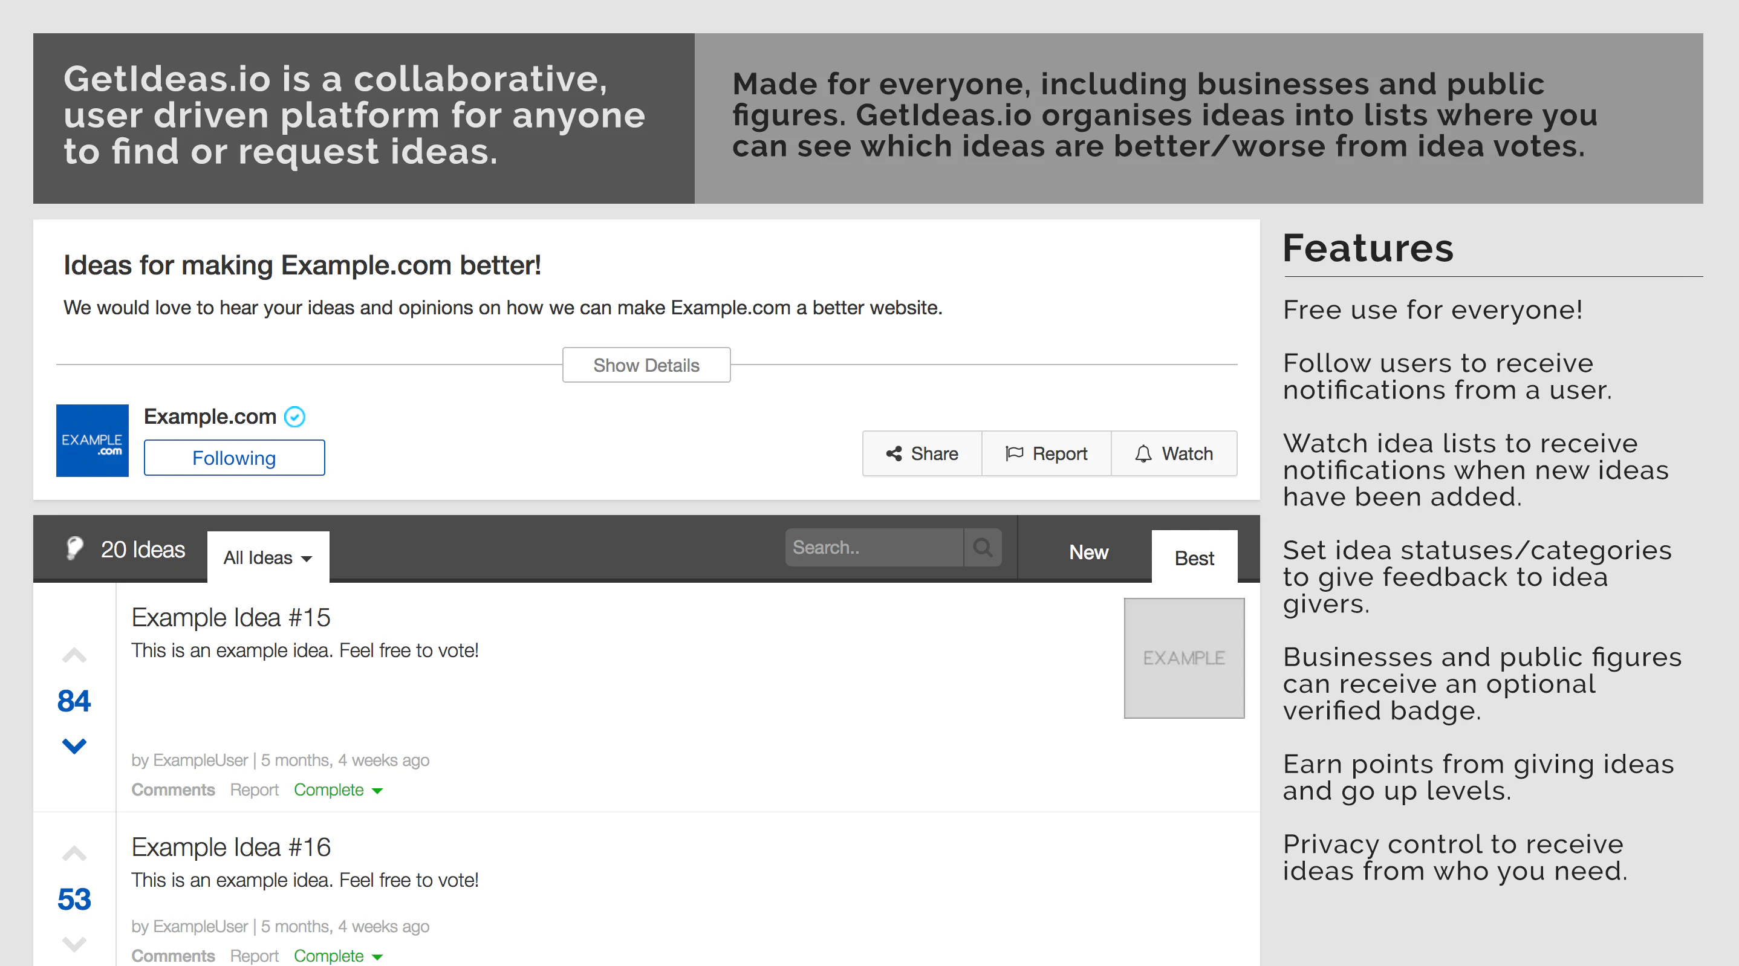The image size is (1739, 966).
Task: Click the Show Details button
Action: [646, 365]
